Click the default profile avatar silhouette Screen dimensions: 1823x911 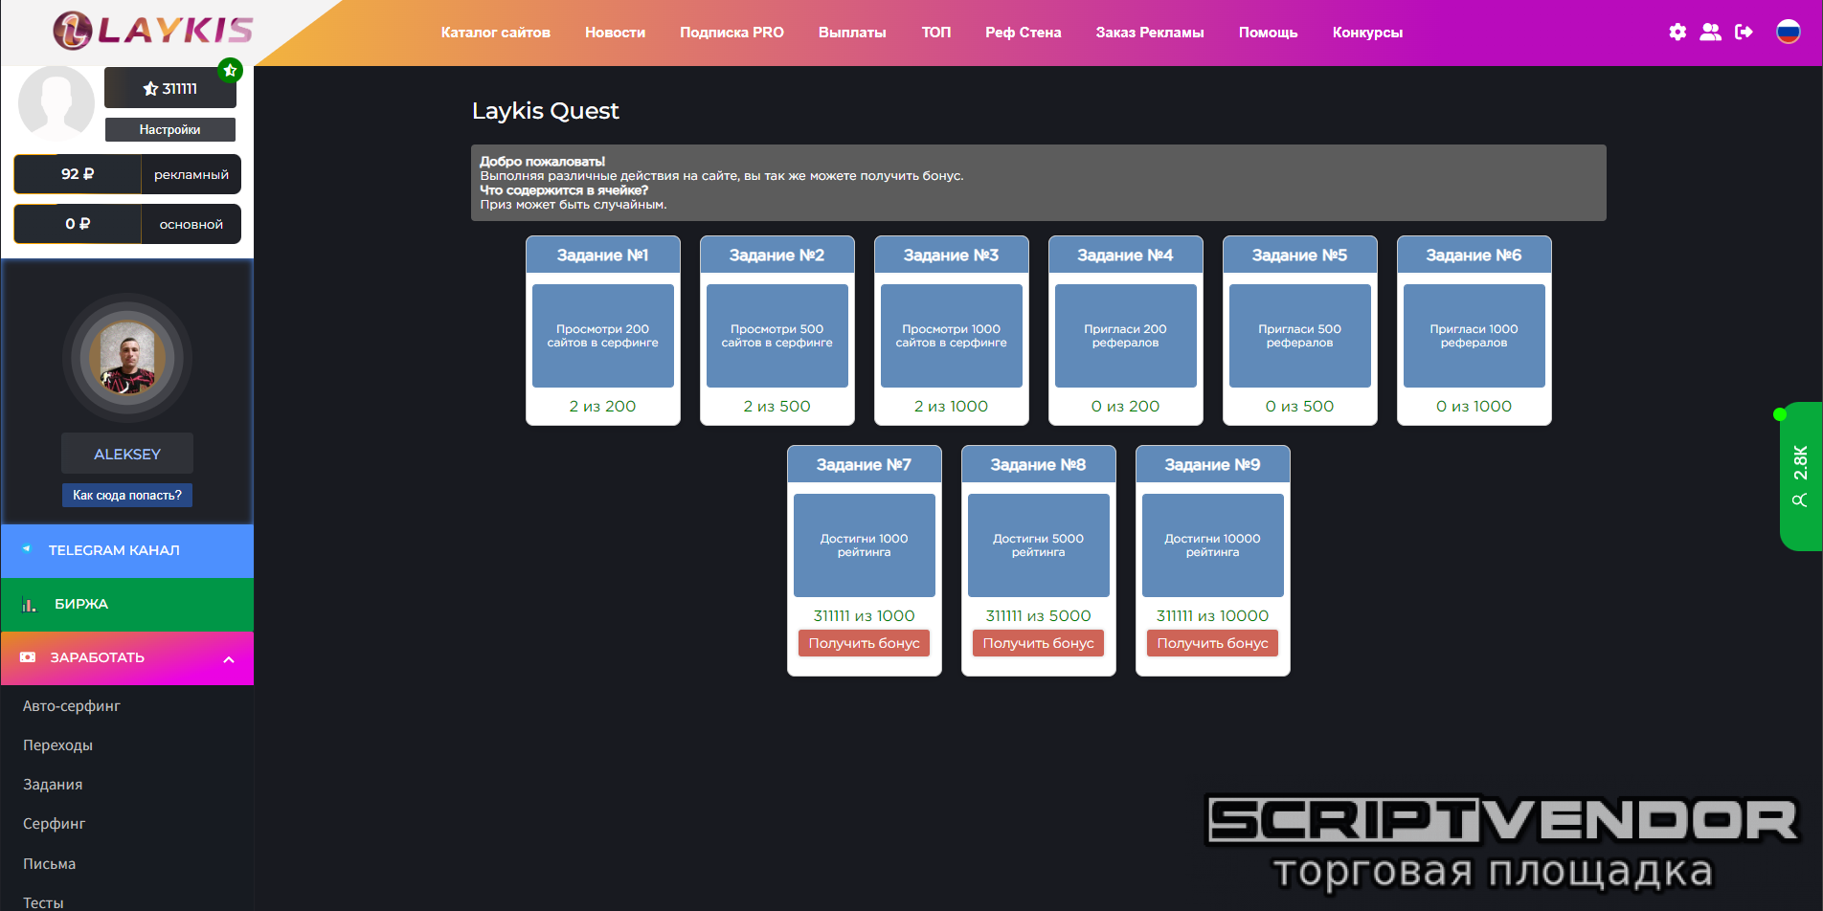[56, 103]
